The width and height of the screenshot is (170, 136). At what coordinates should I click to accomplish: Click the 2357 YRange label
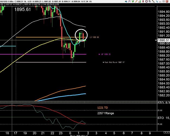(x=106, y=113)
